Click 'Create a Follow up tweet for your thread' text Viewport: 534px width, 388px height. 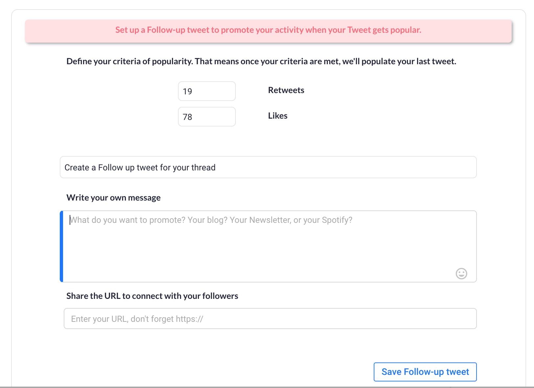(x=140, y=167)
